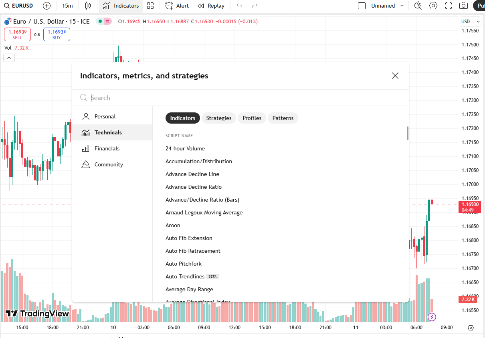Open the candlestick chart type selector
The height and width of the screenshot is (338, 485).
tap(88, 6)
